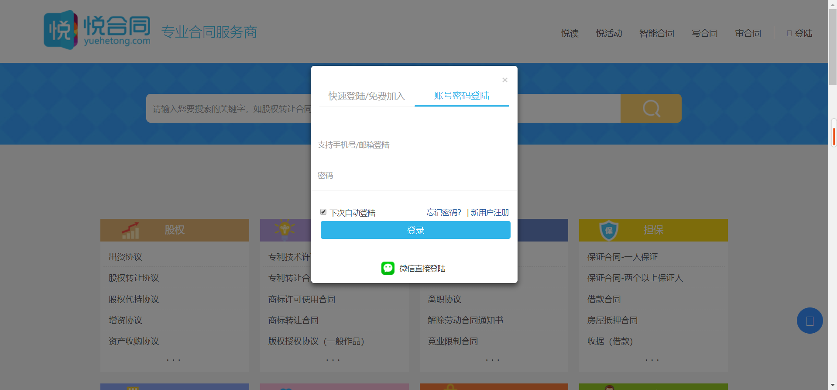Click 微信直接登陆 link

[422, 268]
